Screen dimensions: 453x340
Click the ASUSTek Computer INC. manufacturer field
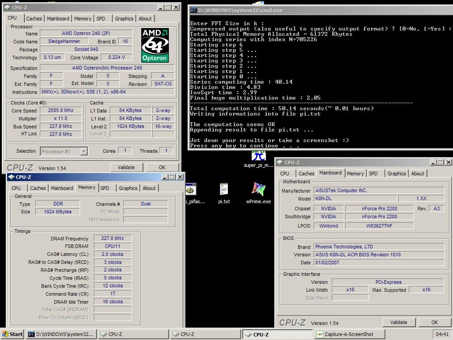[379, 190]
